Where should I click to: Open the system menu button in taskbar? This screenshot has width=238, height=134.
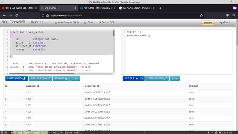[x=1, y=133]
